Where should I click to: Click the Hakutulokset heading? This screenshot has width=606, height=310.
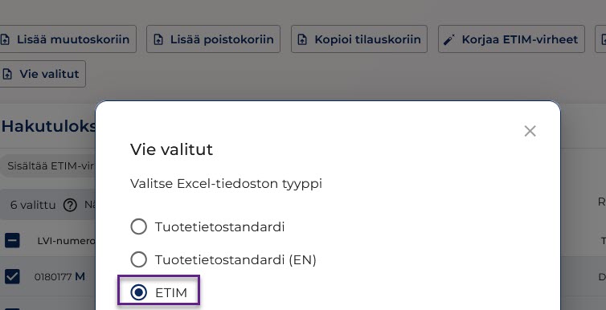48,126
